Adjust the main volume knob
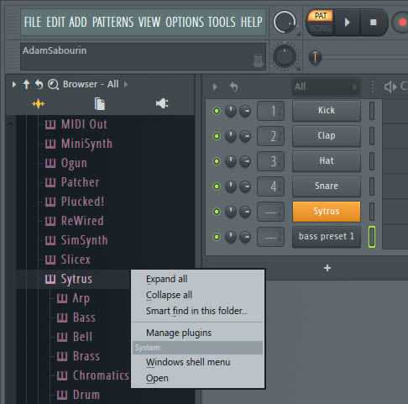 point(285,22)
